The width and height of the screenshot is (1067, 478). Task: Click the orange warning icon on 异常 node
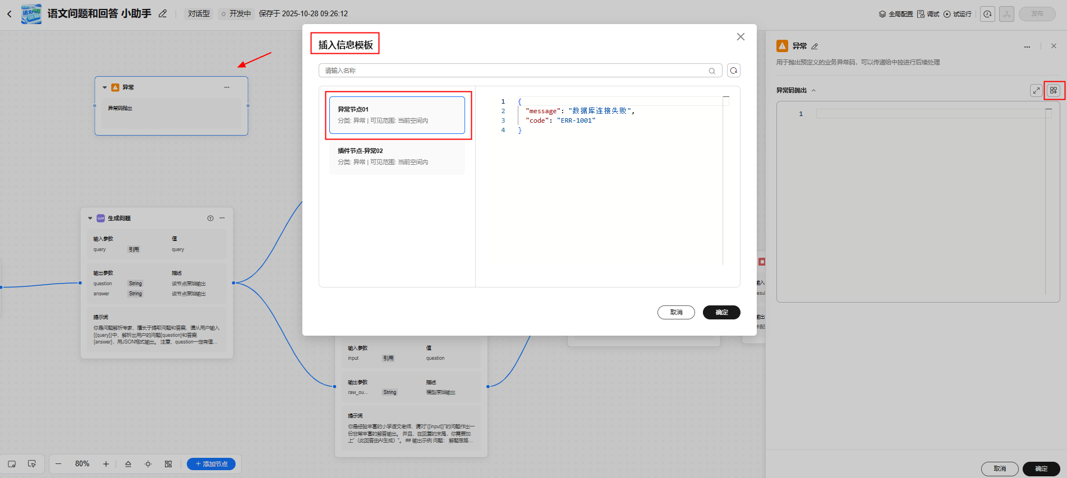[x=116, y=87]
